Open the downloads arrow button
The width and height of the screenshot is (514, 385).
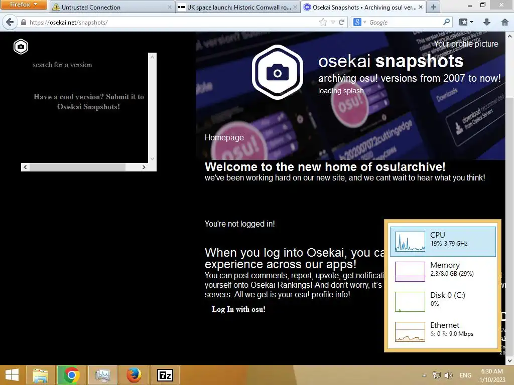(x=487, y=22)
